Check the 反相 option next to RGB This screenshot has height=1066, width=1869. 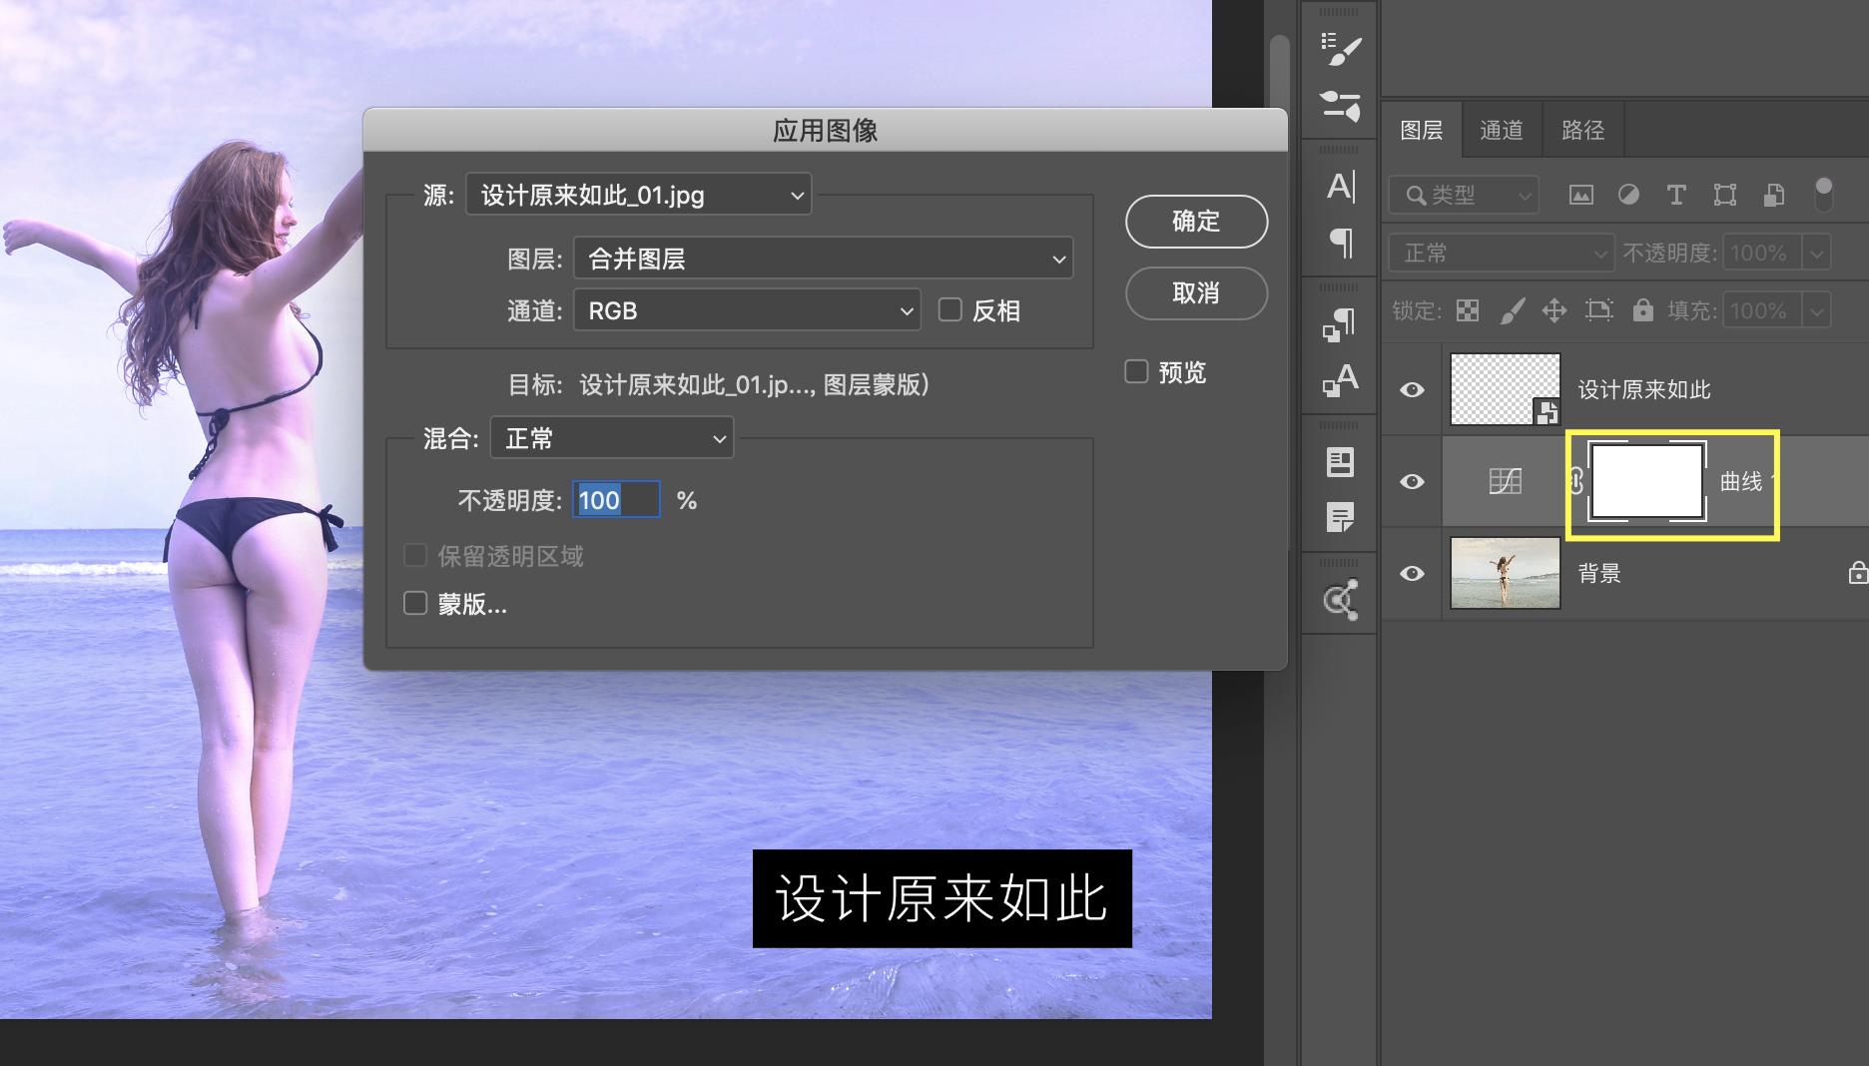[x=948, y=310]
